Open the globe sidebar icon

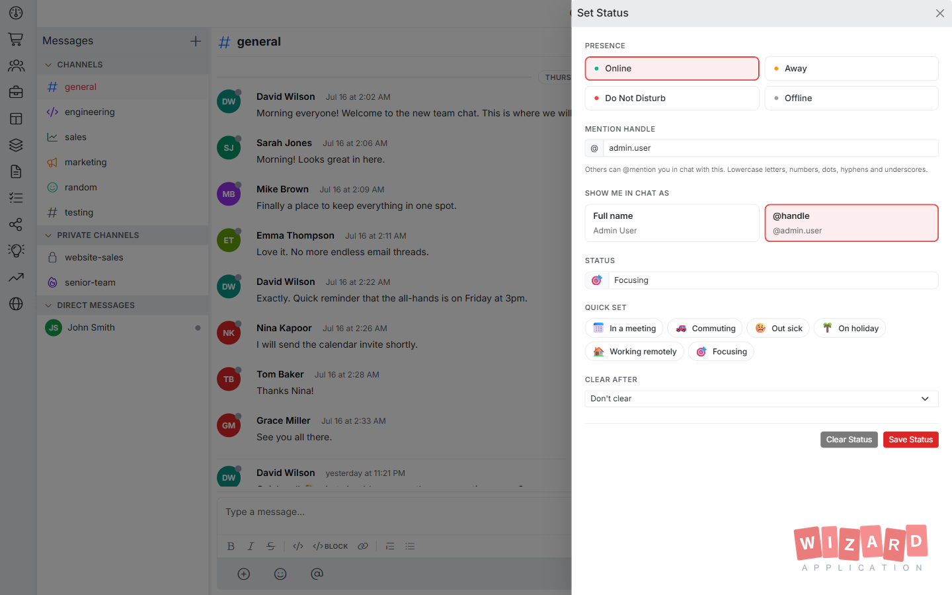pyautogui.click(x=16, y=303)
